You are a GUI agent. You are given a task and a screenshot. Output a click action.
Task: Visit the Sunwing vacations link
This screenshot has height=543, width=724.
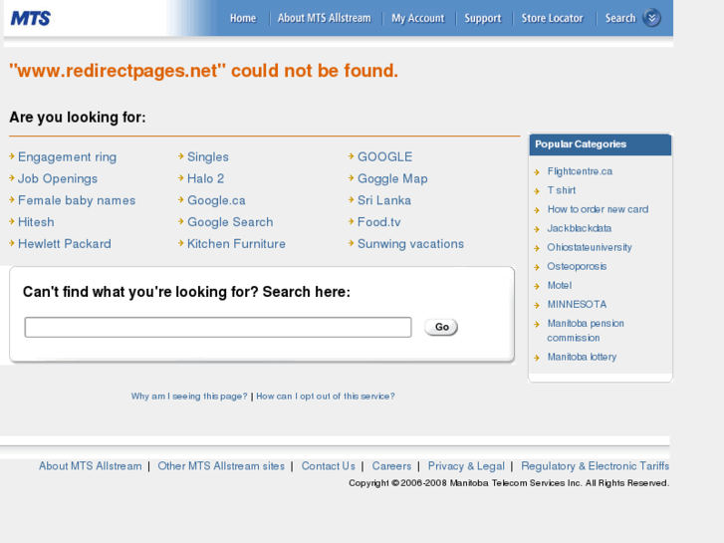(x=410, y=244)
